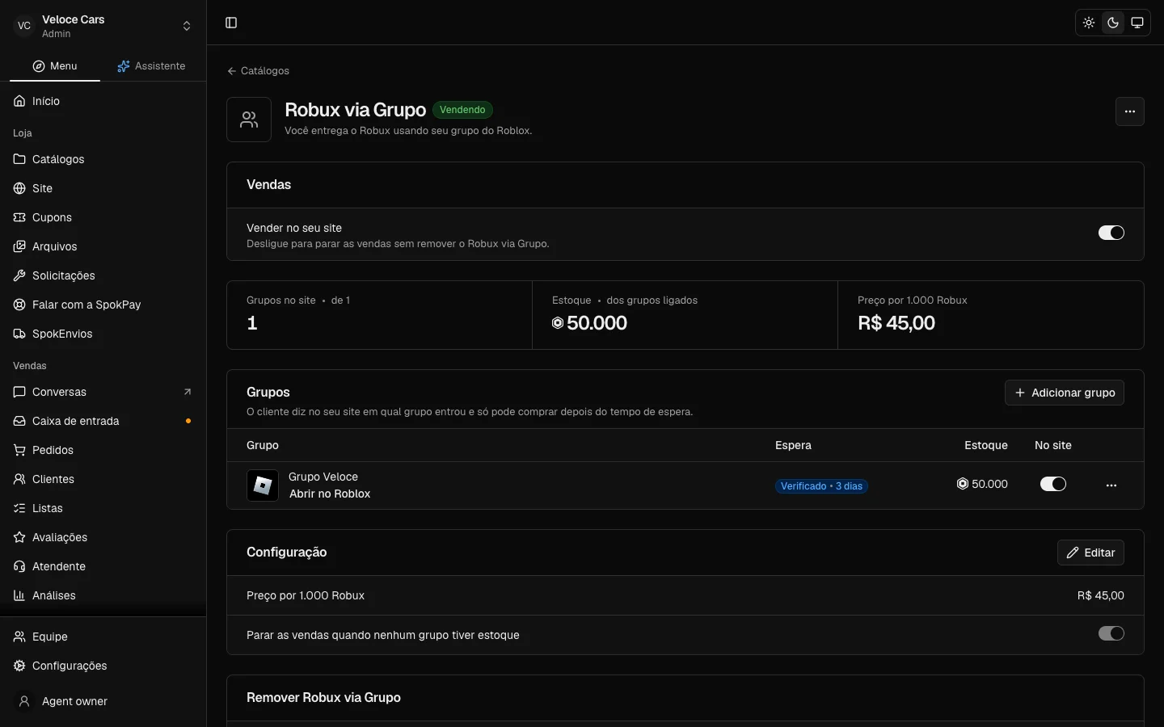Screen dimensions: 1164x727
Task: Open Caixa de entrada inbox
Action: coord(103,421)
